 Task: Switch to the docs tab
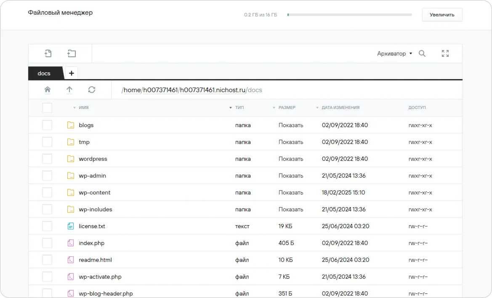[x=45, y=73]
